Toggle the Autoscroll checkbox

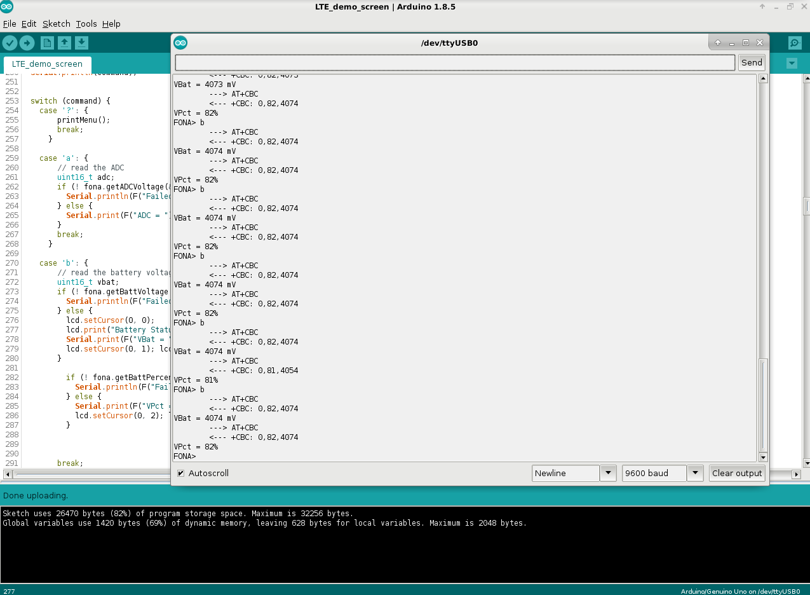pyautogui.click(x=181, y=474)
